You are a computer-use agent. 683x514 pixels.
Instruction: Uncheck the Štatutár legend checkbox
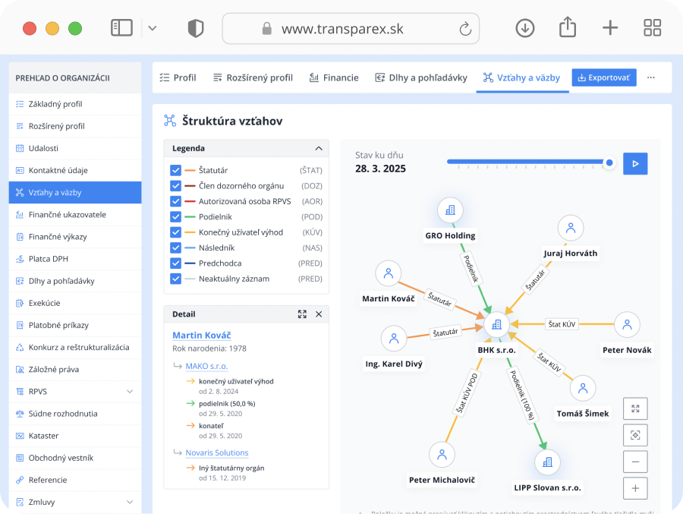[x=176, y=171]
